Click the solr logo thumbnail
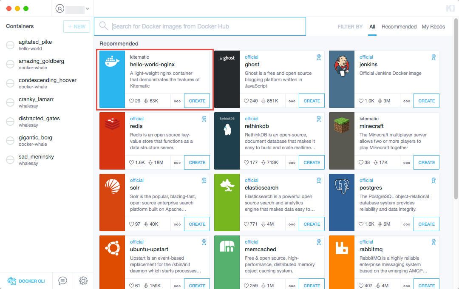The width and height of the screenshot is (459, 289). click(112, 203)
